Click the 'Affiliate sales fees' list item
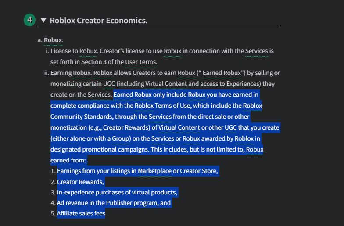Viewport: 344px width, 226px height. click(x=81, y=214)
